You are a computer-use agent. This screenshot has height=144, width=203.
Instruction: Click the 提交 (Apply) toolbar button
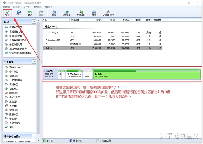point(7,13)
